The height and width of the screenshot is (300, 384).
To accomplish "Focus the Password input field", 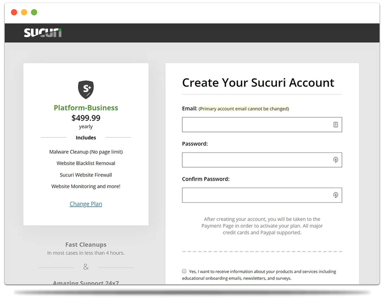I will [256, 160].
